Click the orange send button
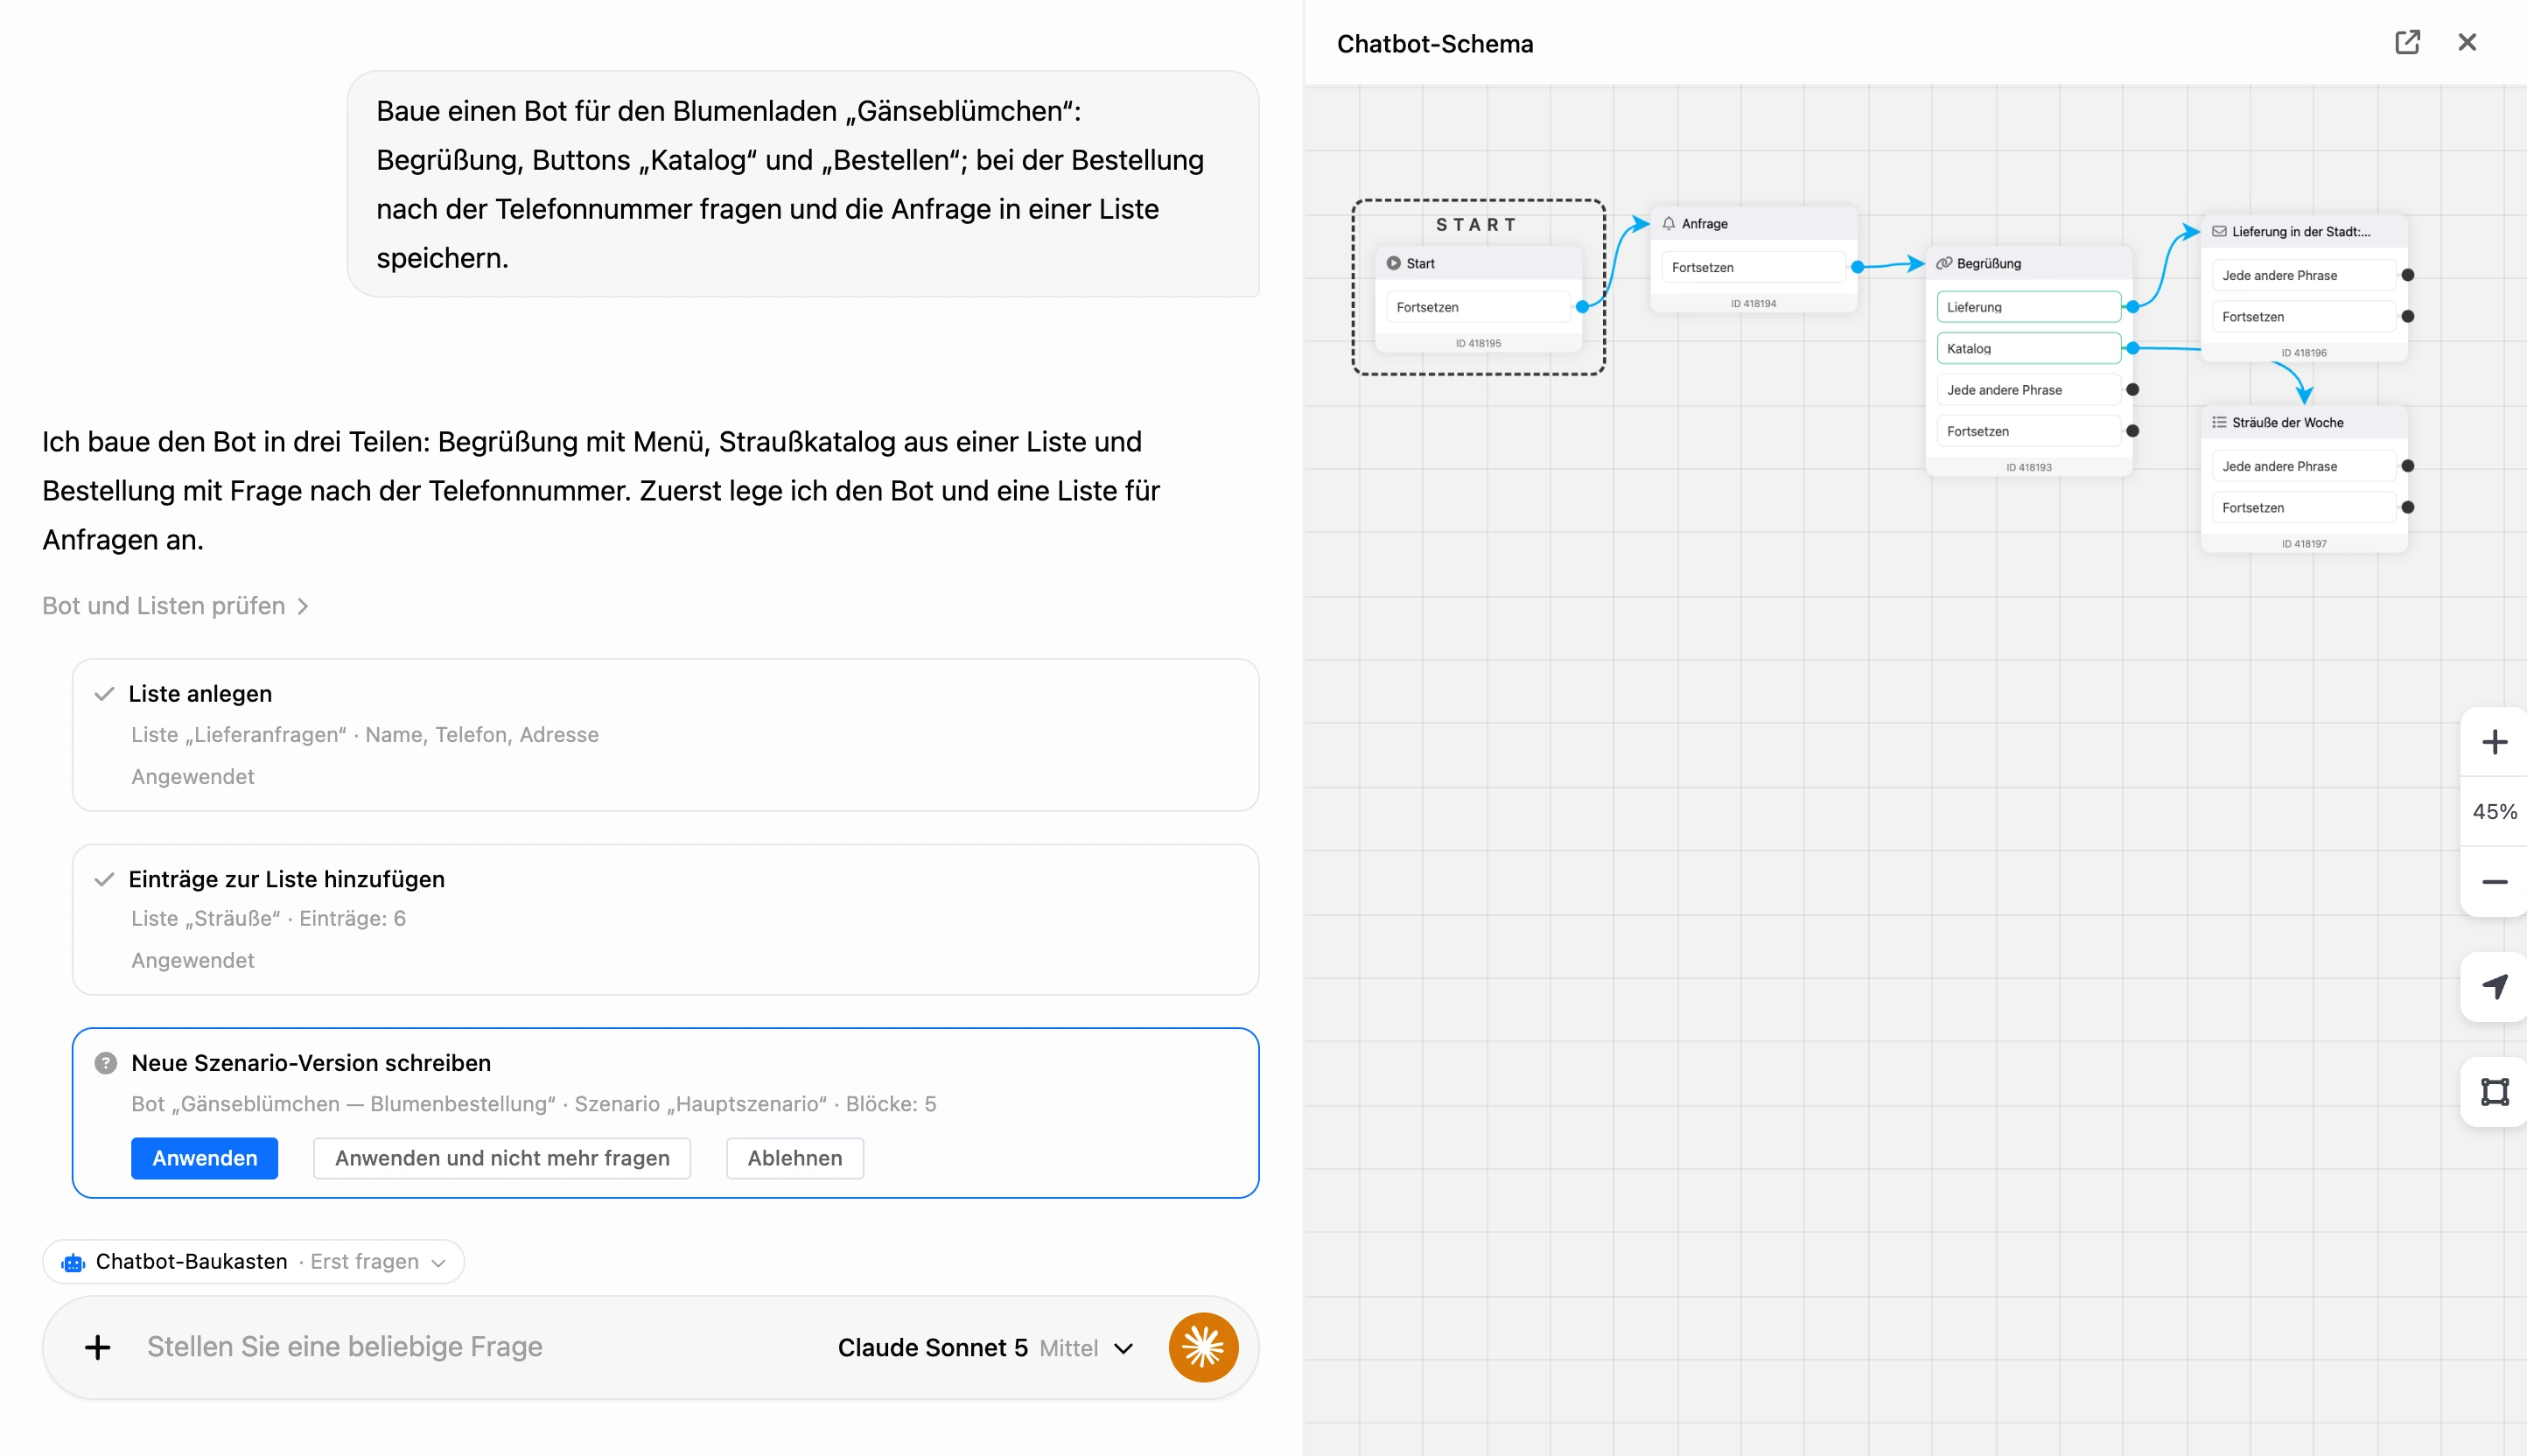Viewport: 2527px width, 1456px height. tap(1203, 1347)
